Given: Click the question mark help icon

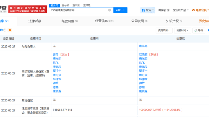Looking at the screenshot, I should click(5, 30).
